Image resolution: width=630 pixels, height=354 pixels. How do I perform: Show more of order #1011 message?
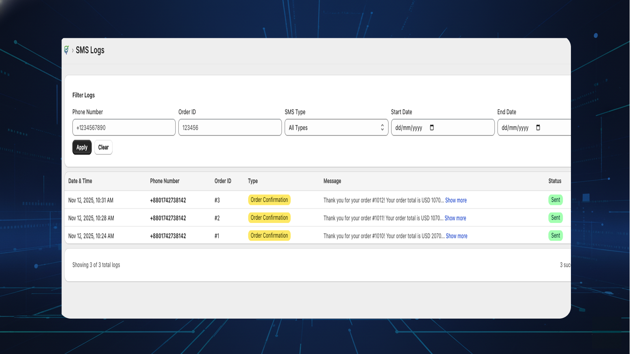455,218
